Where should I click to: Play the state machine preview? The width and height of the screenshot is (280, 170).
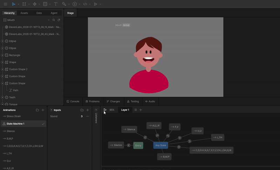tap(105, 110)
